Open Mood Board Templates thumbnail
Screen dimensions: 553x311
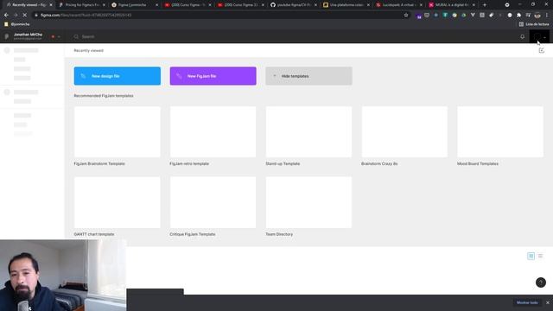pyautogui.click(x=500, y=132)
